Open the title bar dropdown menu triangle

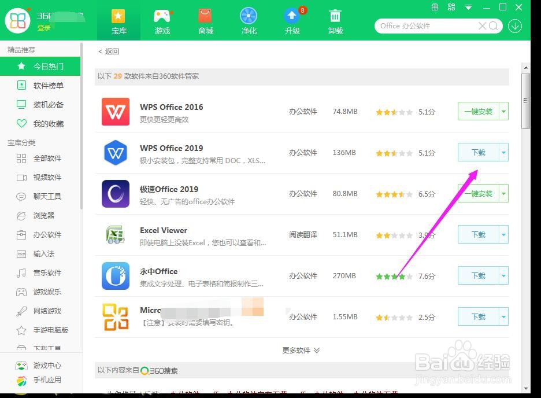[468, 8]
